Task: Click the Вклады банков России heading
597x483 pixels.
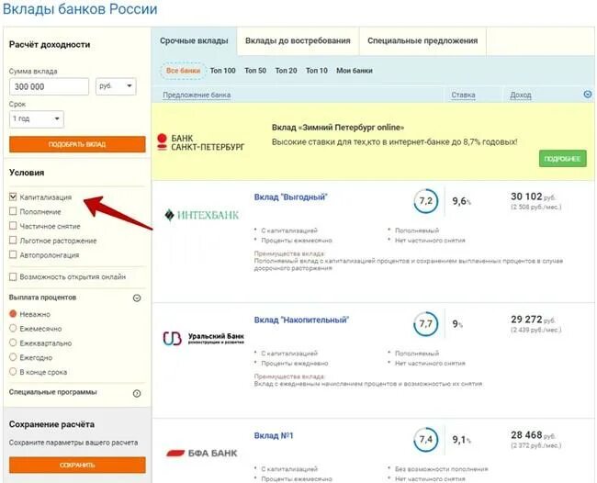Action: coord(80,9)
